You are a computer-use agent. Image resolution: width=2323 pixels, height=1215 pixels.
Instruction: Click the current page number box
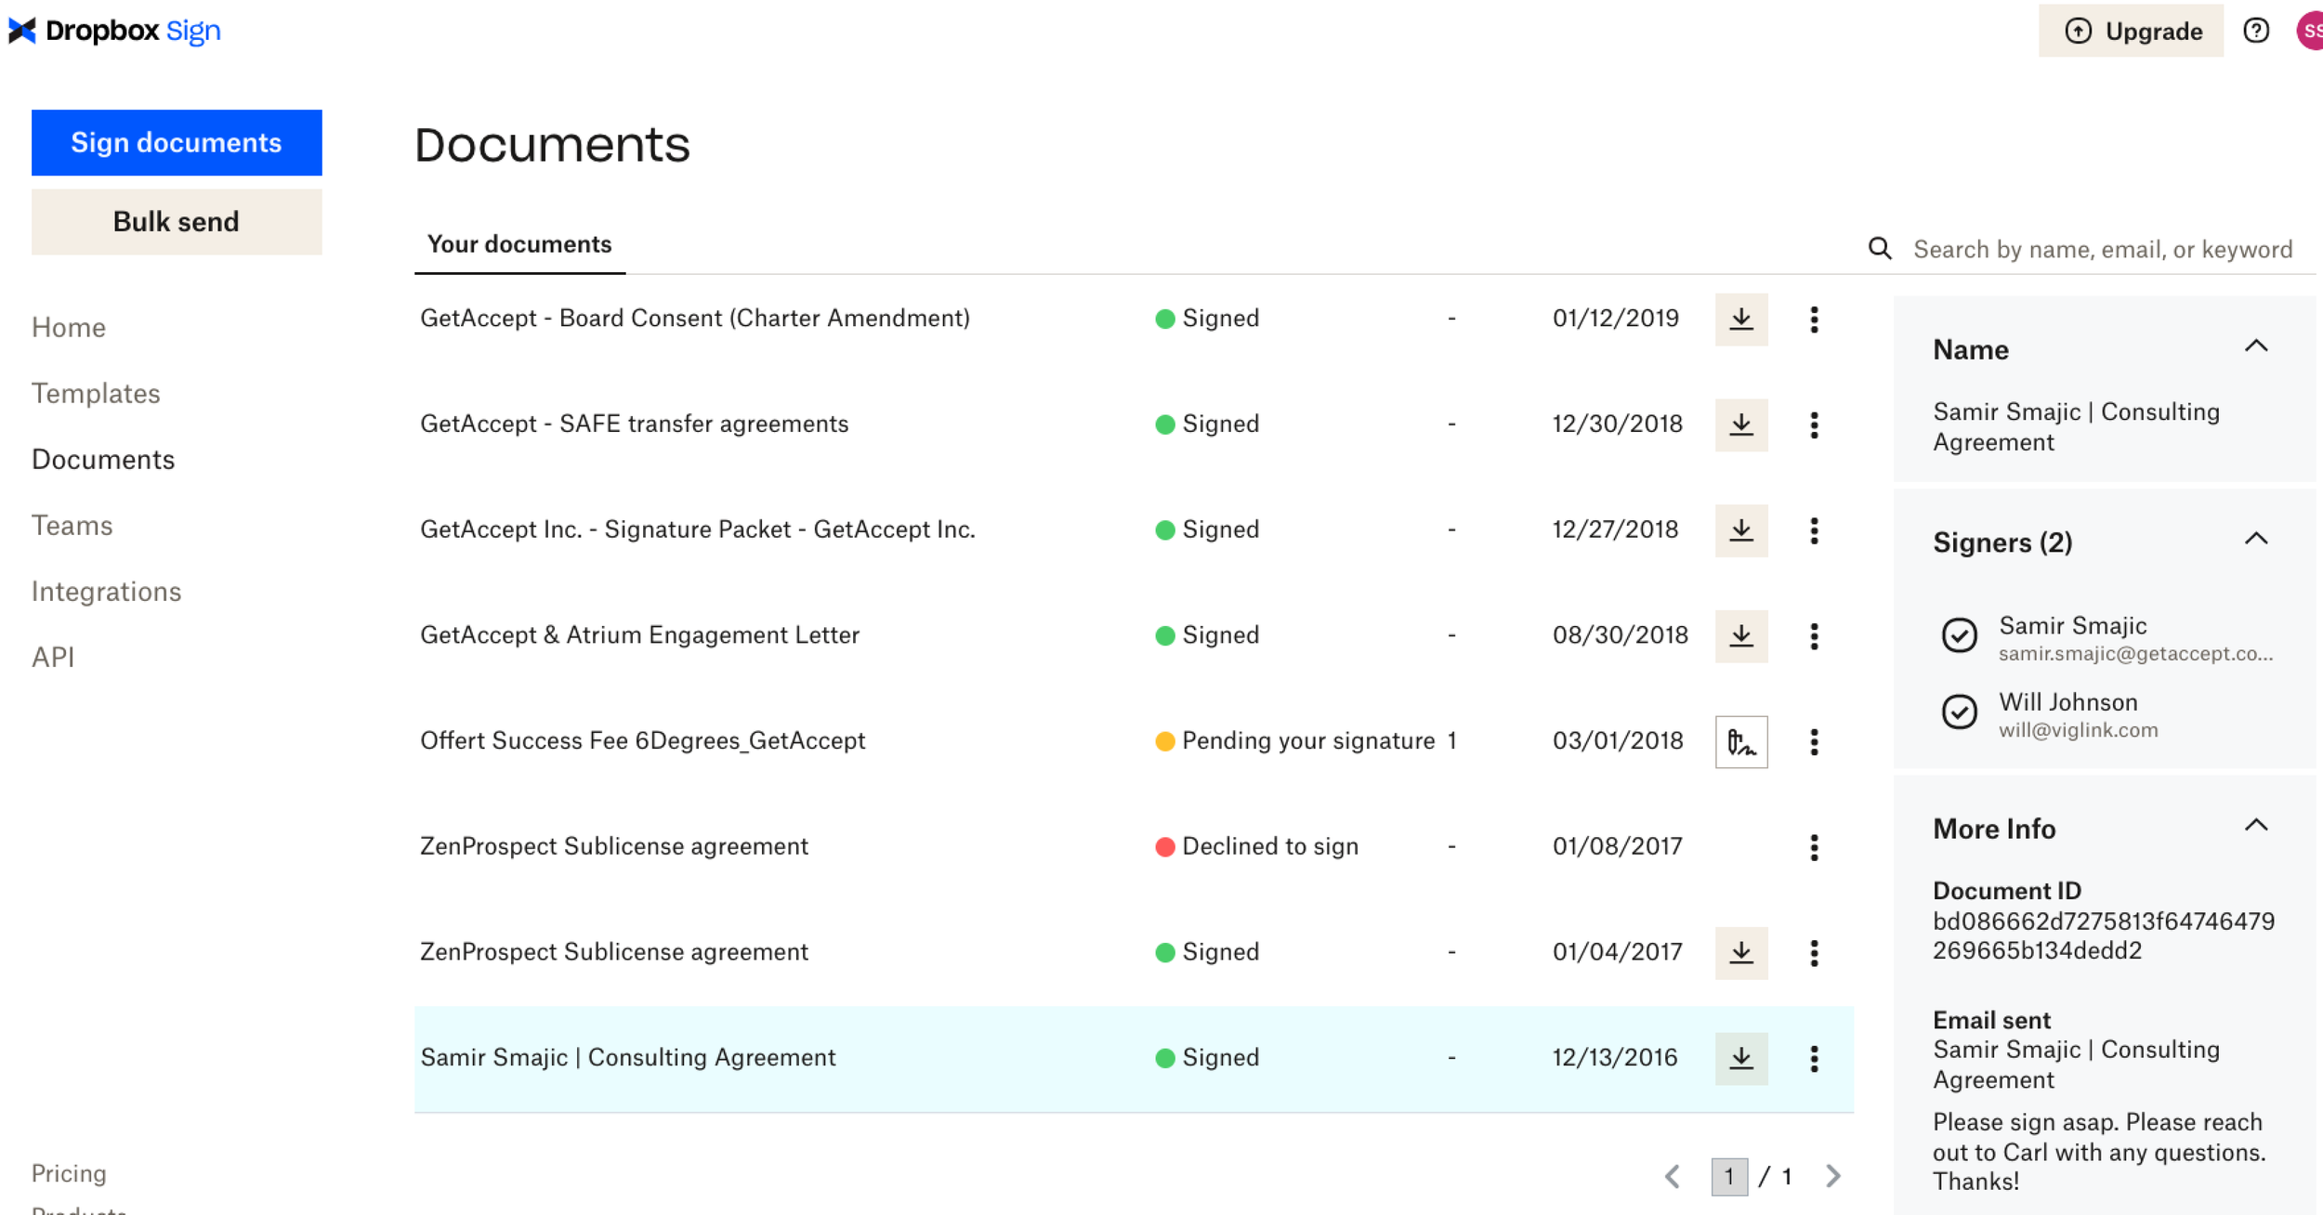(x=1729, y=1177)
